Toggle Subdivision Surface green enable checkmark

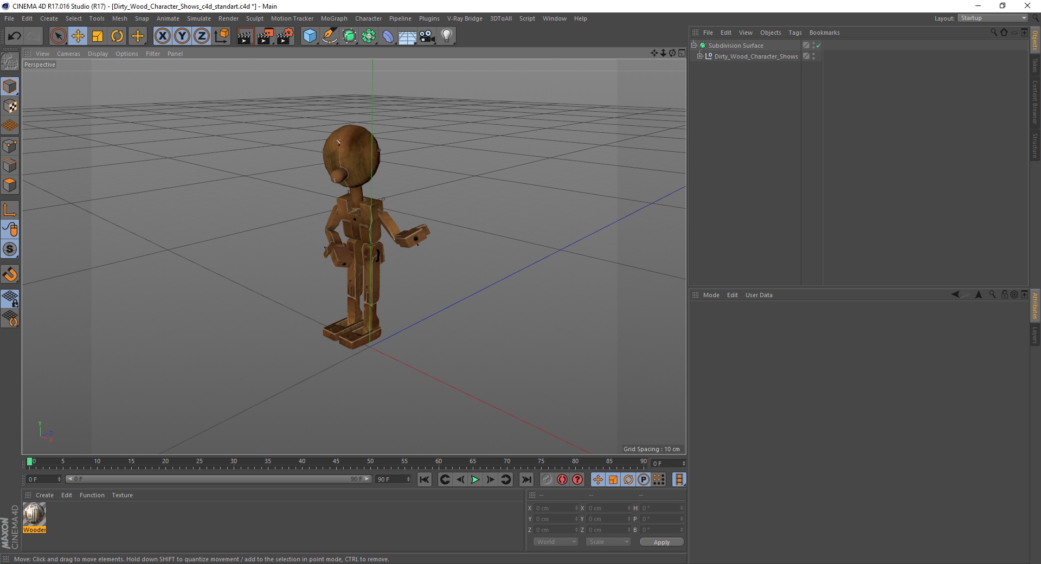[819, 46]
